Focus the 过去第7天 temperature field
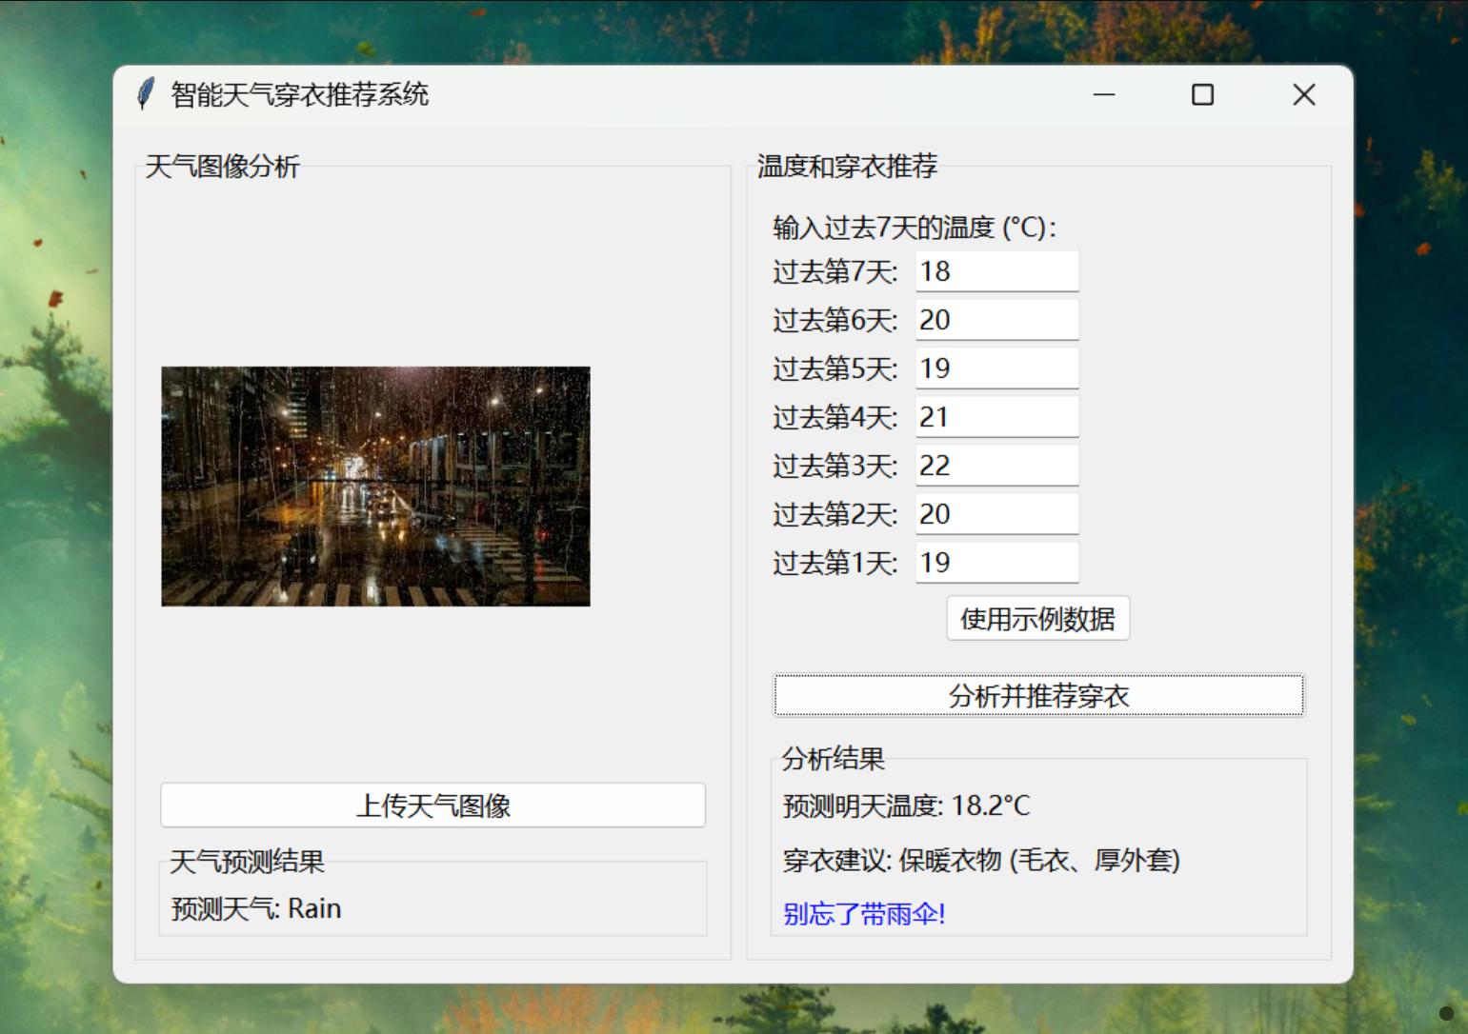 [x=996, y=271]
